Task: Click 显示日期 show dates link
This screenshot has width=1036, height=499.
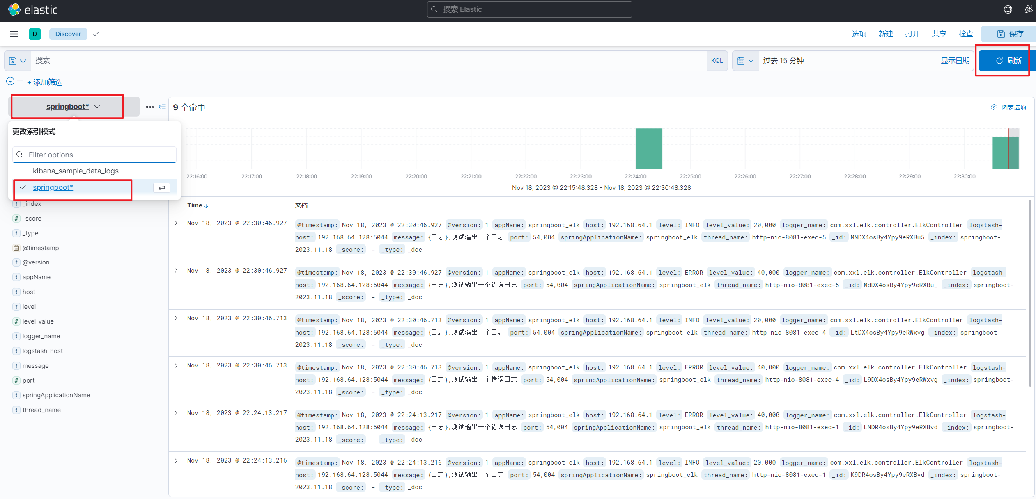Action: [x=955, y=61]
